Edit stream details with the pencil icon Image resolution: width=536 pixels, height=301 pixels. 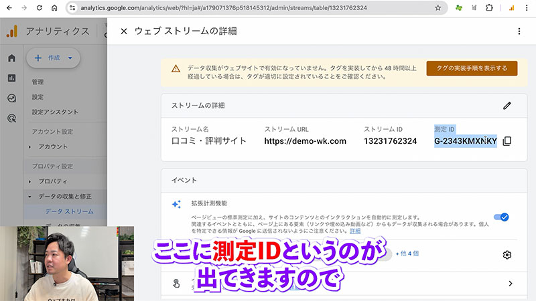[507, 106]
